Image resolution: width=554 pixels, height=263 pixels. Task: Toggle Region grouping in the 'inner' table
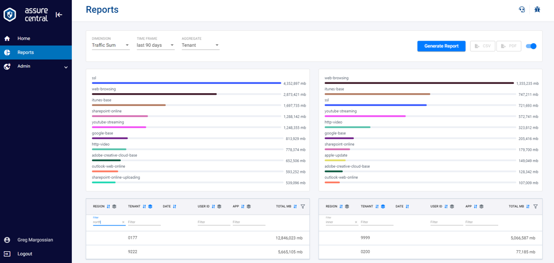tap(347, 206)
